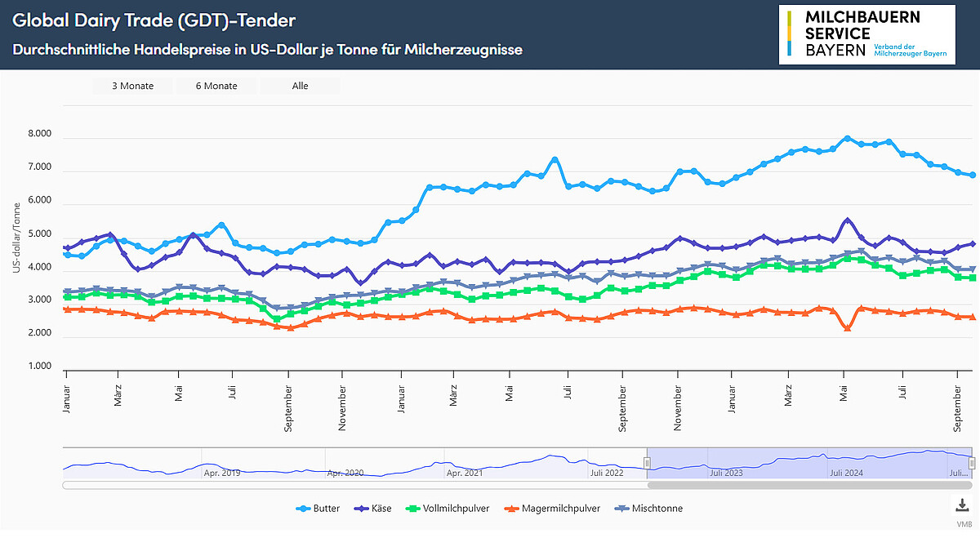Click the download chart icon
The image size is (980, 538).
[x=960, y=505]
